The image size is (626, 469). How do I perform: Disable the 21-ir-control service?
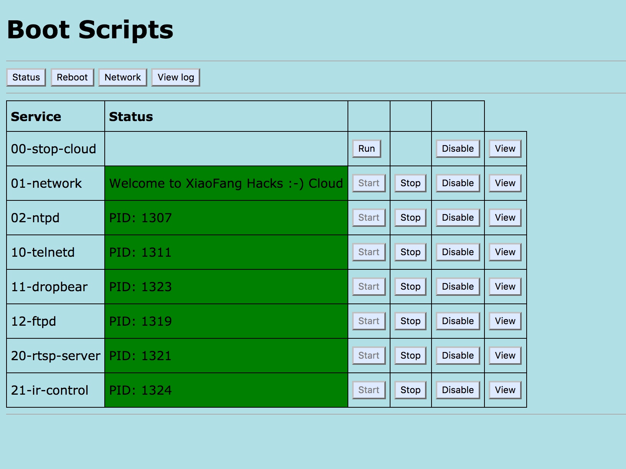pyautogui.click(x=458, y=390)
